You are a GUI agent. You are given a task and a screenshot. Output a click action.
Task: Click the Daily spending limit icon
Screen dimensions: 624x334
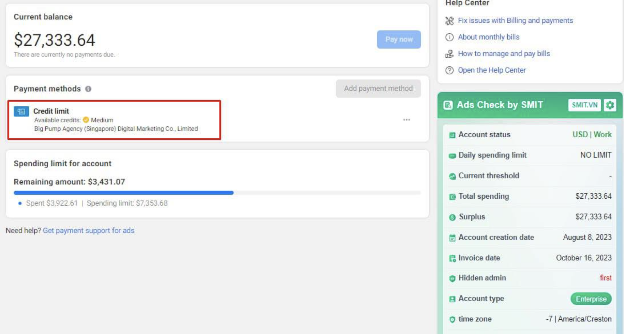coord(452,156)
